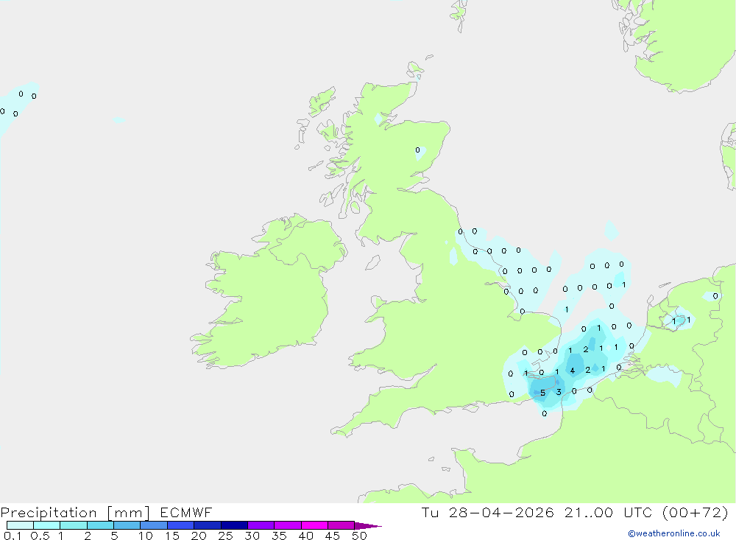Click the 'ECMWF' model label
This screenshot has width=736, height=540.
pos(186,512)
